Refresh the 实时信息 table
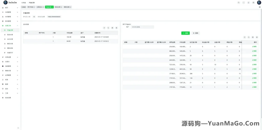262x130 pixels. pyautogui.click(x=104, y=28)
